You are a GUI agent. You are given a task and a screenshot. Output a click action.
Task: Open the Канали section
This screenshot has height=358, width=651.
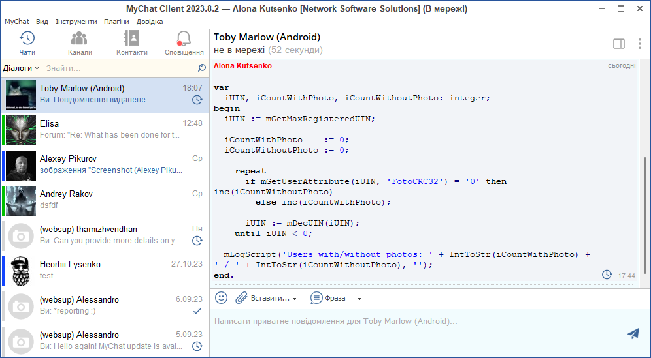point(80,43)
